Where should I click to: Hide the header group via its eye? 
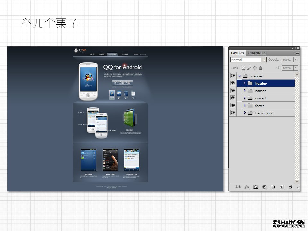tap(233, 83)
